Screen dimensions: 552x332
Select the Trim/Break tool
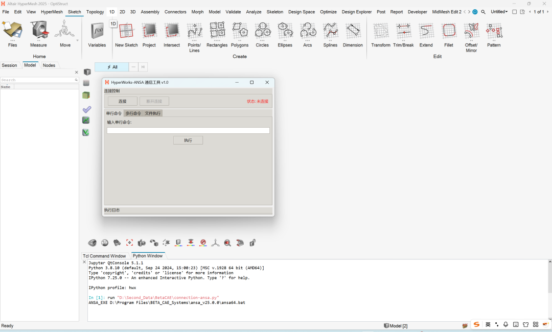403,32
